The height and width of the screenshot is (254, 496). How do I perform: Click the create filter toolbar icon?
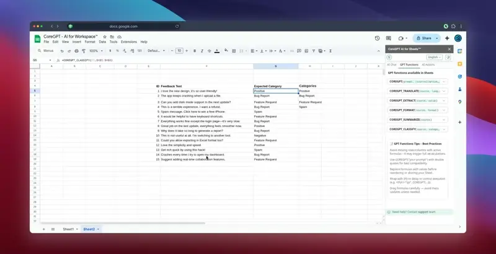coord(314,51)
